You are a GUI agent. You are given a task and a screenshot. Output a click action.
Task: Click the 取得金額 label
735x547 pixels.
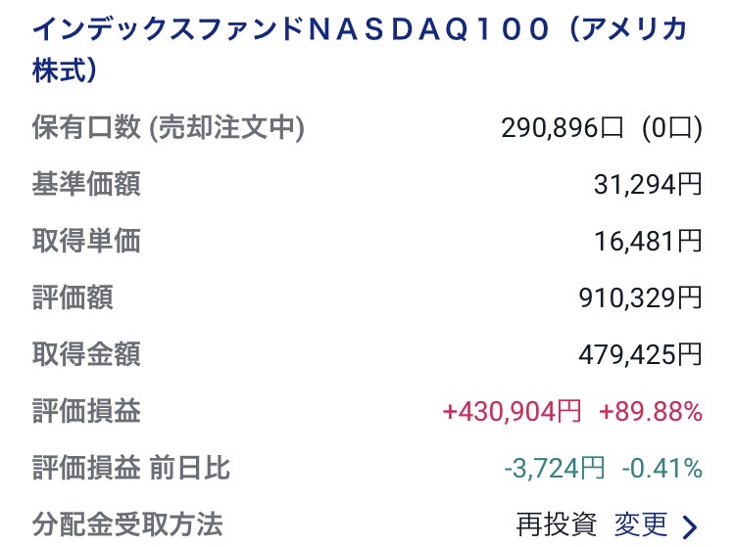86,354
